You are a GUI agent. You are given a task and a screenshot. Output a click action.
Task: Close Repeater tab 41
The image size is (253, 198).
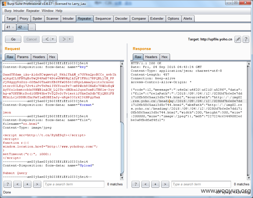[x=13, y=27]
